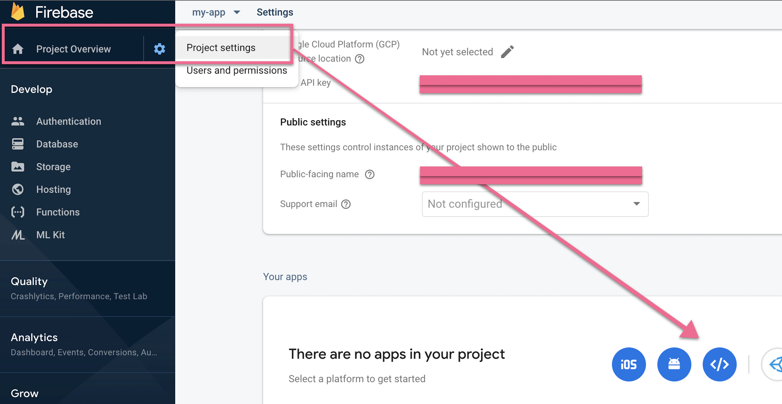Viewport: 782px width, 404px height.
Task: Click the settings gear icon
Action: tap(159, 49)
